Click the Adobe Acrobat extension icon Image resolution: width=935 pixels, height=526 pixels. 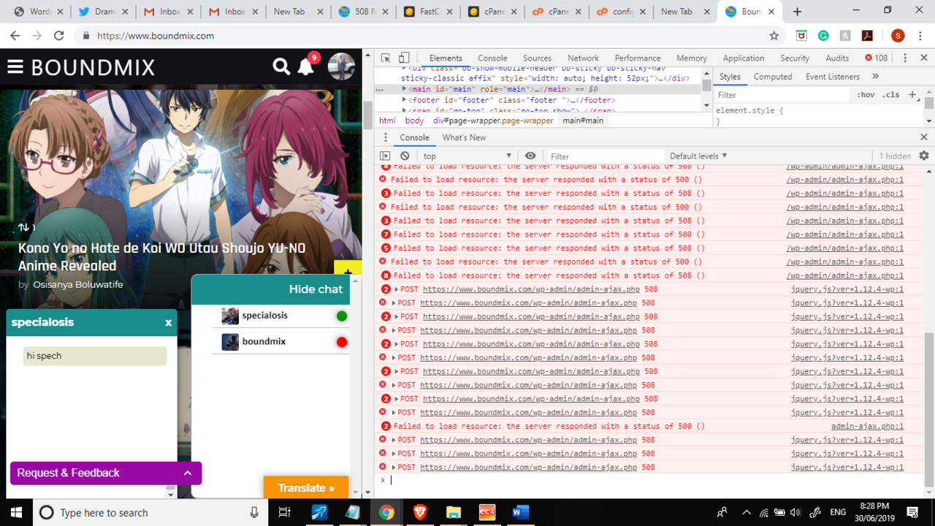point(866,35)
